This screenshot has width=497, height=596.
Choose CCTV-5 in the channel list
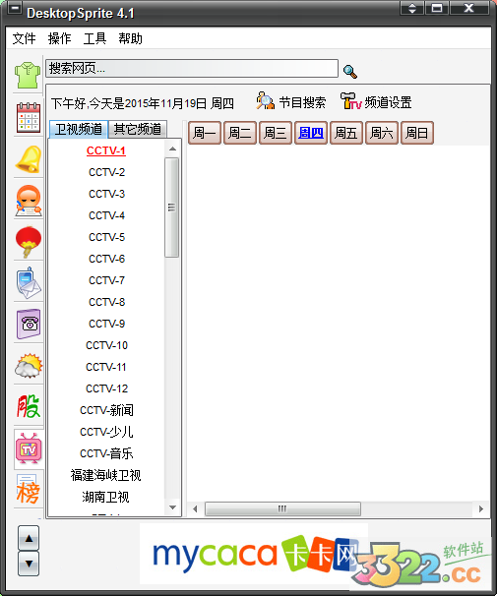106,237
